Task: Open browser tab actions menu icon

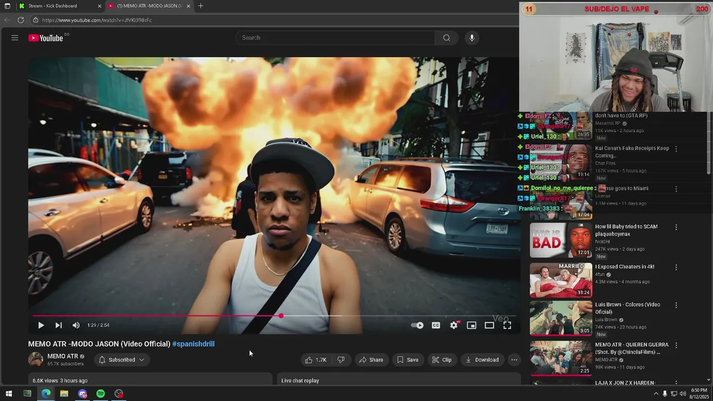Action: [x=7, y=6]
